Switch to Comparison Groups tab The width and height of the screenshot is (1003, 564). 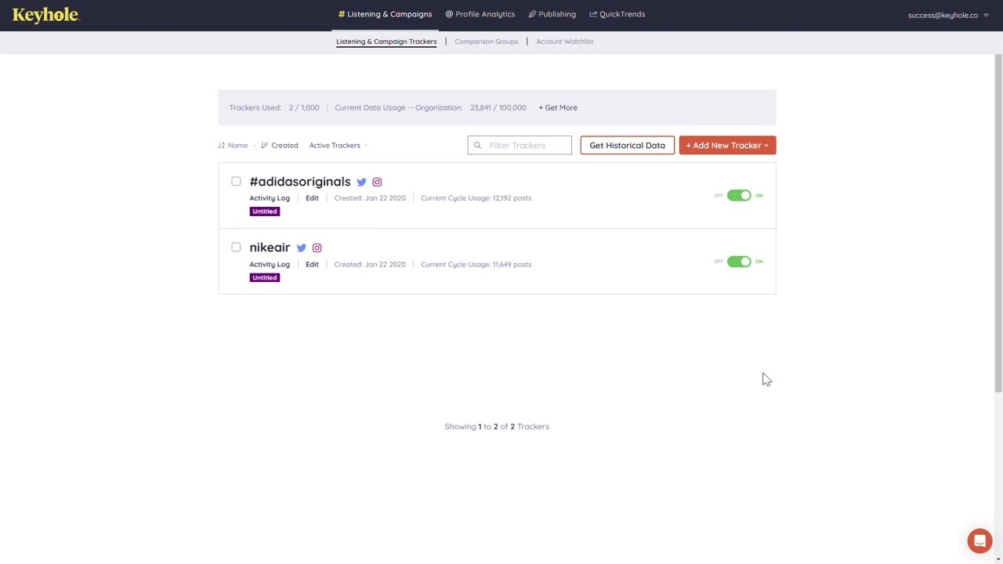487,42
